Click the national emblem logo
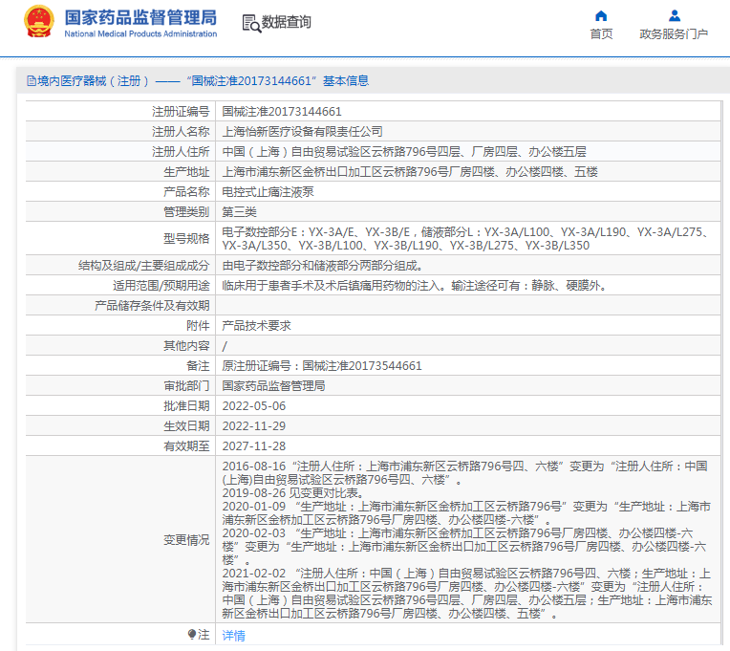Screen dimensions: 730x651 click(x=39, y=21)
